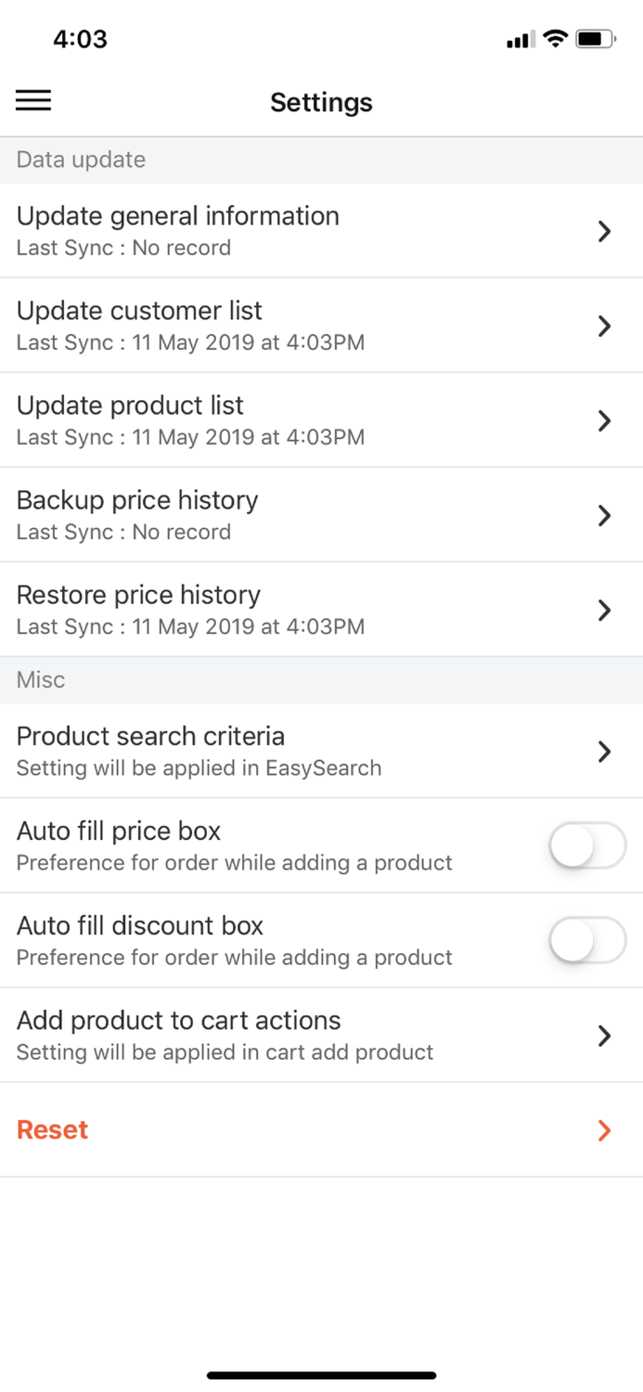The height and width of the screenshot is (1392, 643).
Task: Select the Misc section header
Action: [40, 679]
